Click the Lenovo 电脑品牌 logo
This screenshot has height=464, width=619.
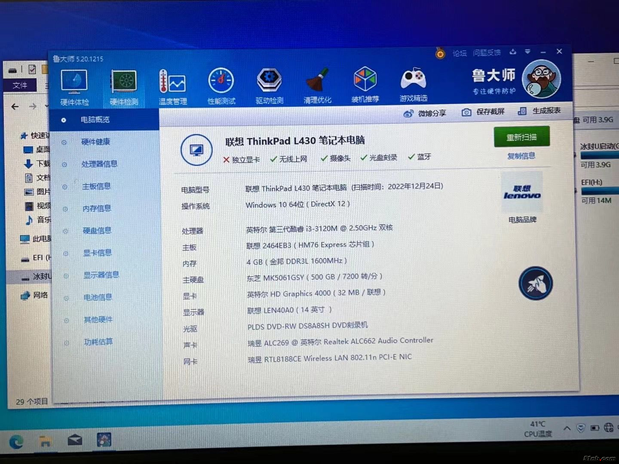tap(522, 192)
